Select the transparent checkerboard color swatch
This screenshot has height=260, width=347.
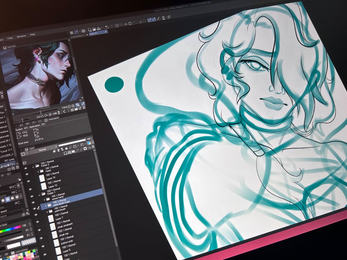tap(29, 241)
